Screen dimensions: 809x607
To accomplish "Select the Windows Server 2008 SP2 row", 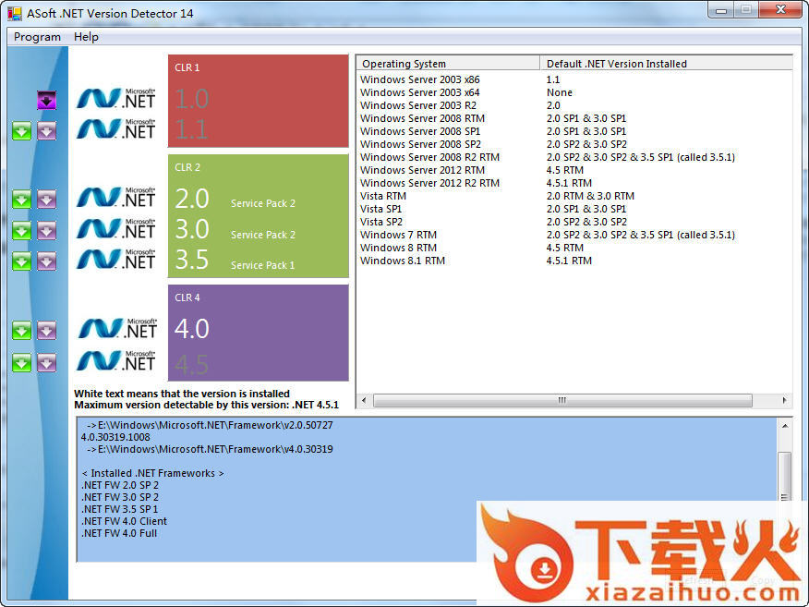I will coord(574,144).
